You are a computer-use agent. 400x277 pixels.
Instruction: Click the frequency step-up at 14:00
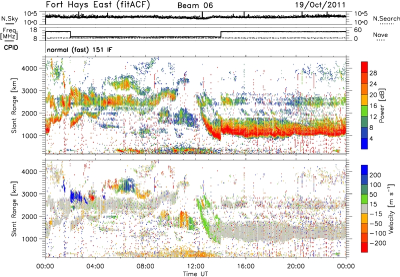[221, 34]
